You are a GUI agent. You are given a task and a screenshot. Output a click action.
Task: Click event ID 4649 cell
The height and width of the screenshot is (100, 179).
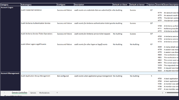160,47
